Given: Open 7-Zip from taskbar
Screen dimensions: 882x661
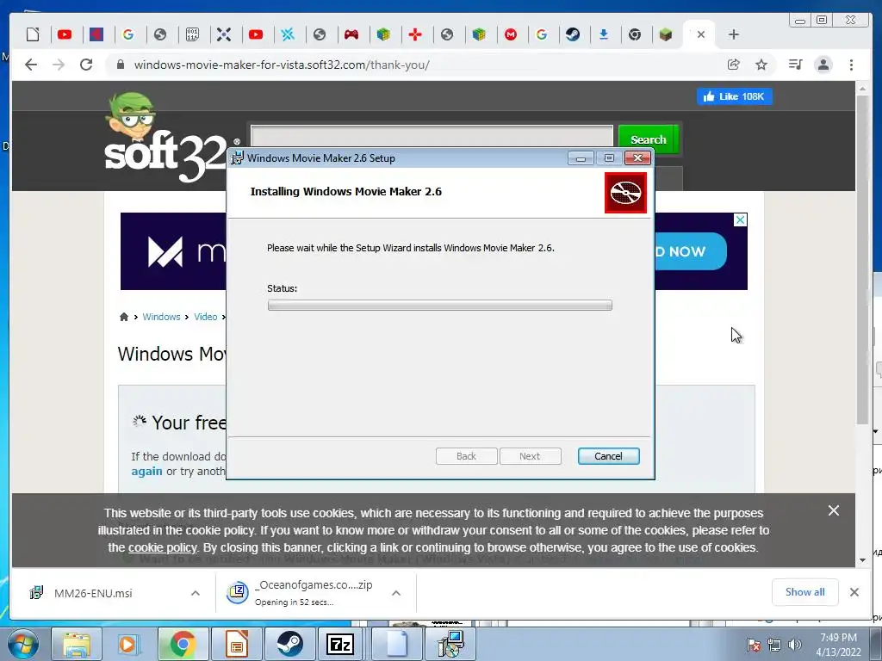Looking at the screenshot, I should (341, 644).
